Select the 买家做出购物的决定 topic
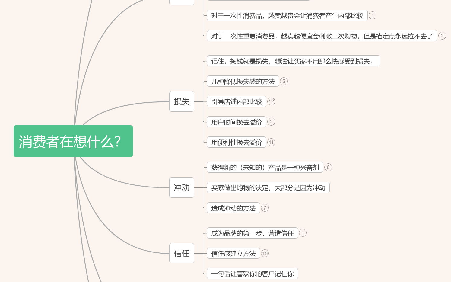 pos(268,187)
